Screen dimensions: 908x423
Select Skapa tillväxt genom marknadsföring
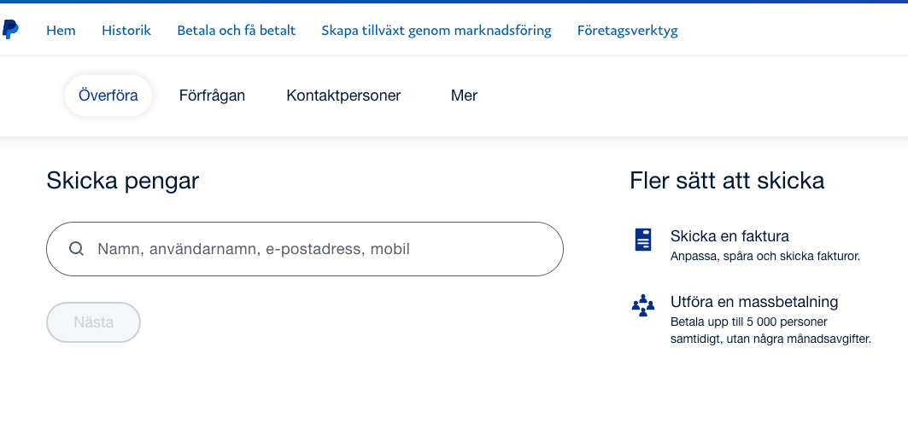[436, 31]
